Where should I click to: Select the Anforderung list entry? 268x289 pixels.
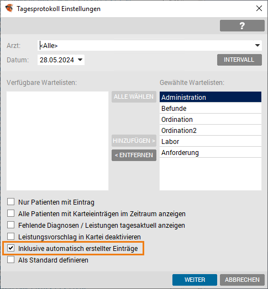(211, 153)
